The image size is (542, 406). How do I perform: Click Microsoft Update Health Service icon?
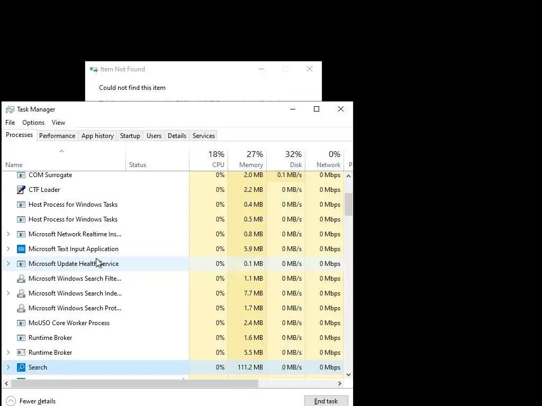[21, 264]
